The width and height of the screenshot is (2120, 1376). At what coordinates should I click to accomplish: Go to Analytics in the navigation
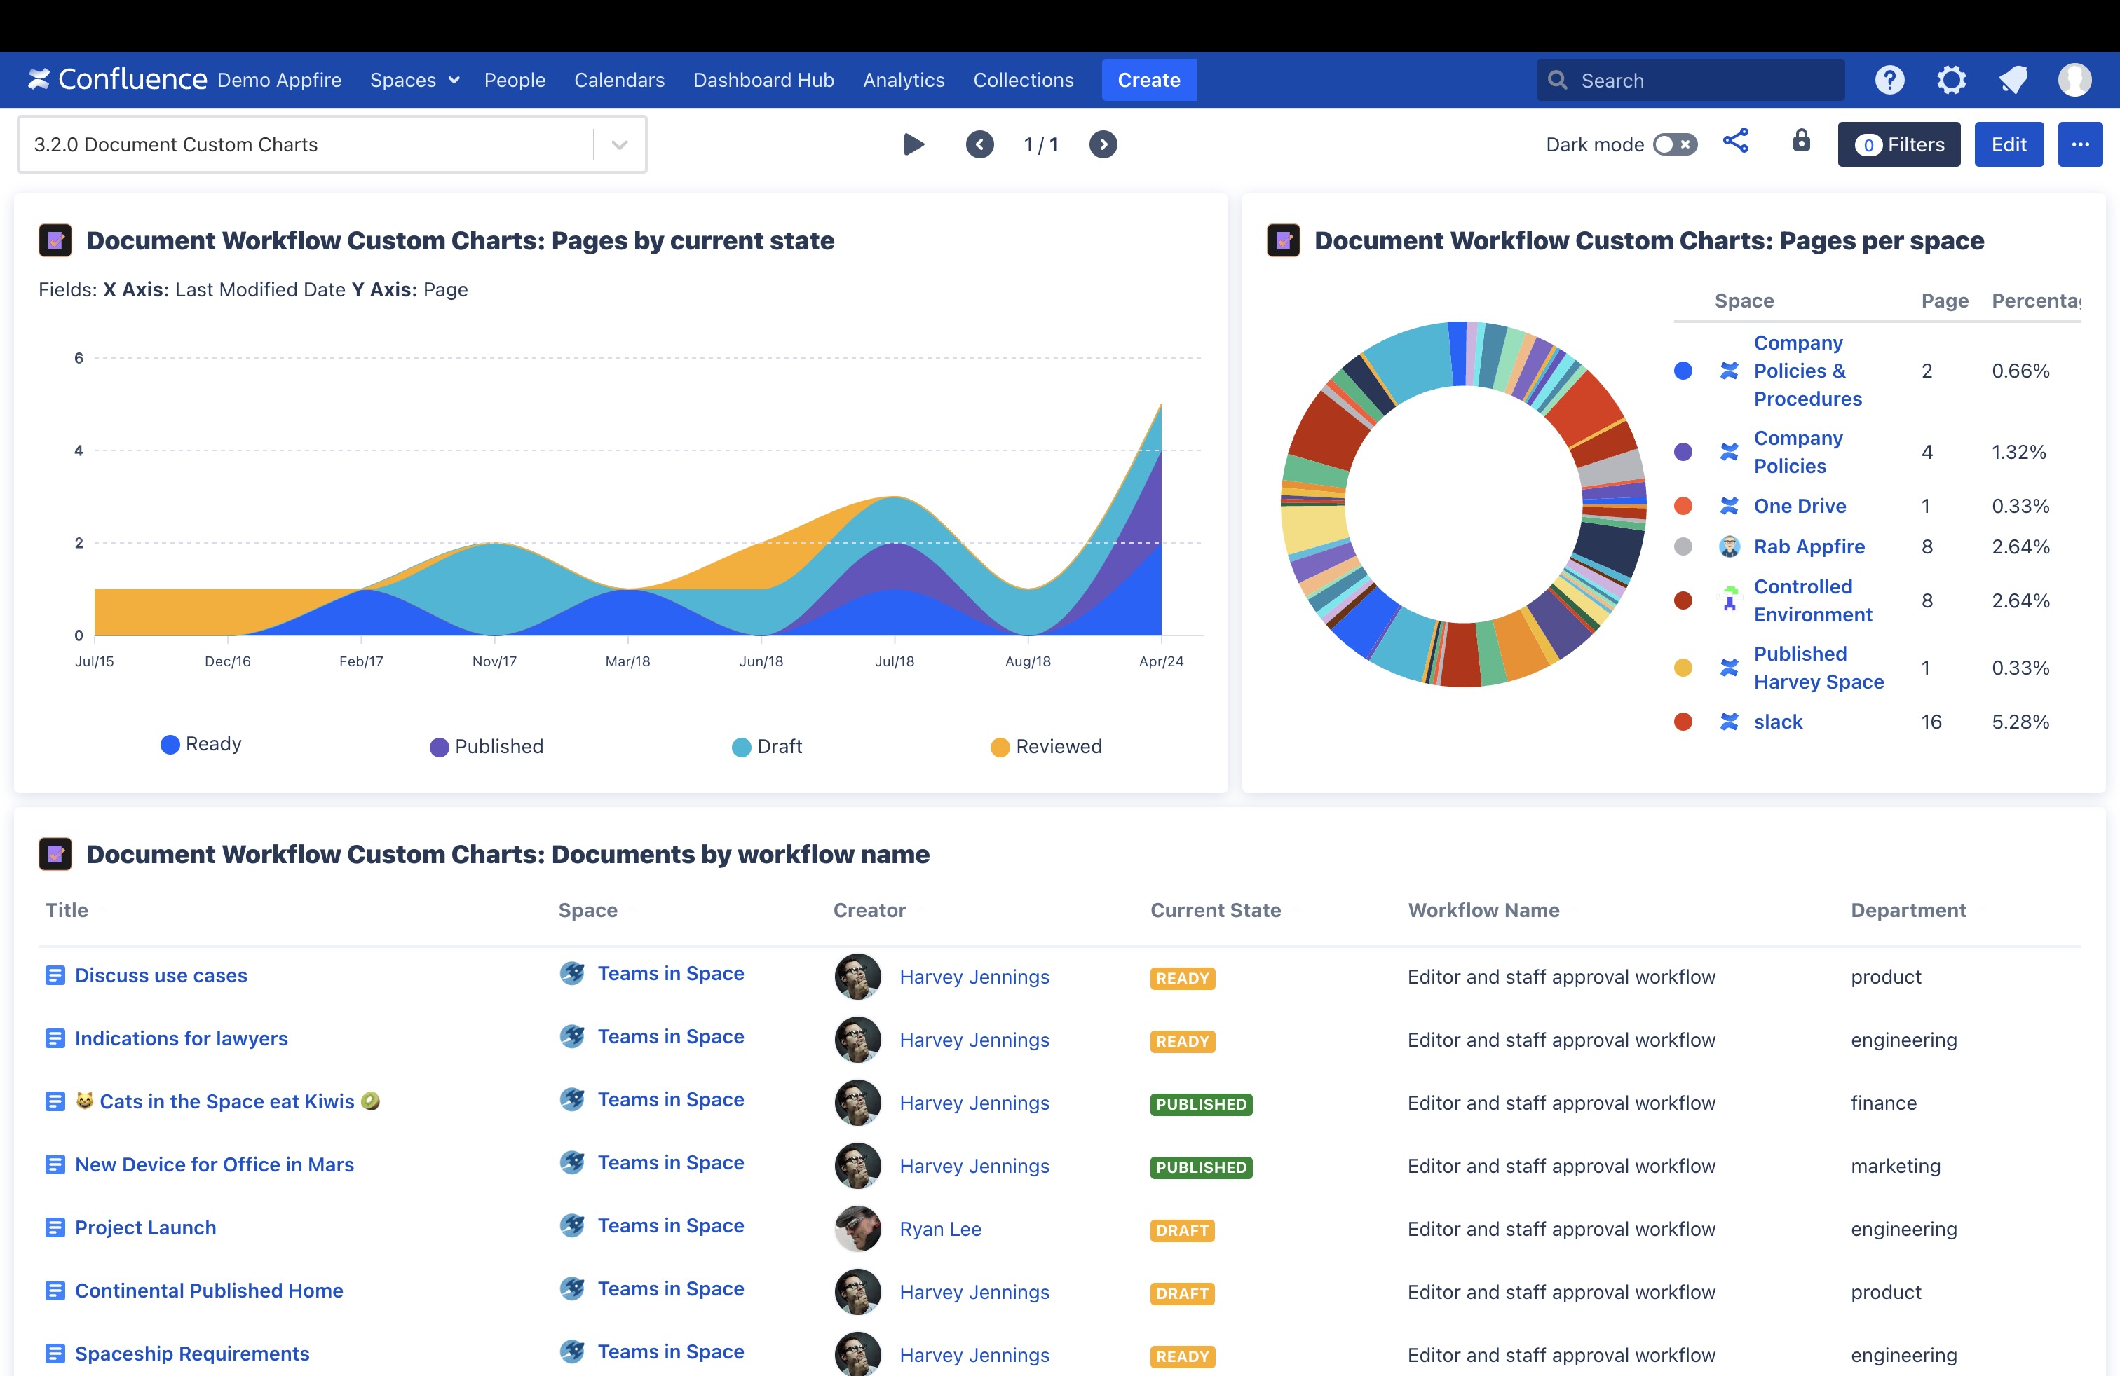pos(903,80)
